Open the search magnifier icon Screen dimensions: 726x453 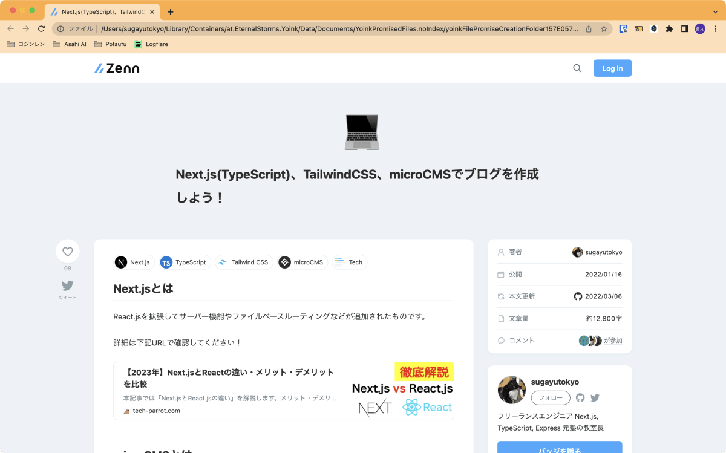[577, 68]
